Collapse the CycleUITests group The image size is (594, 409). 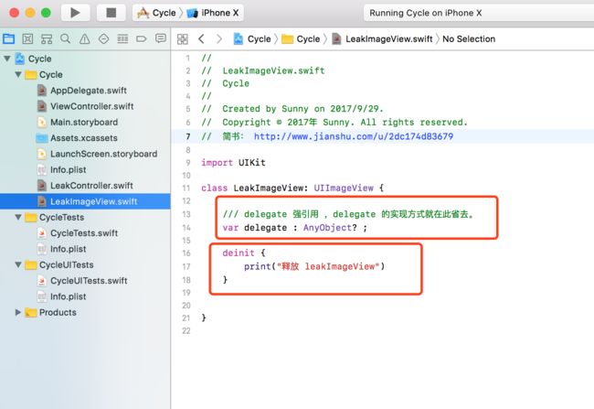[17, 264]
